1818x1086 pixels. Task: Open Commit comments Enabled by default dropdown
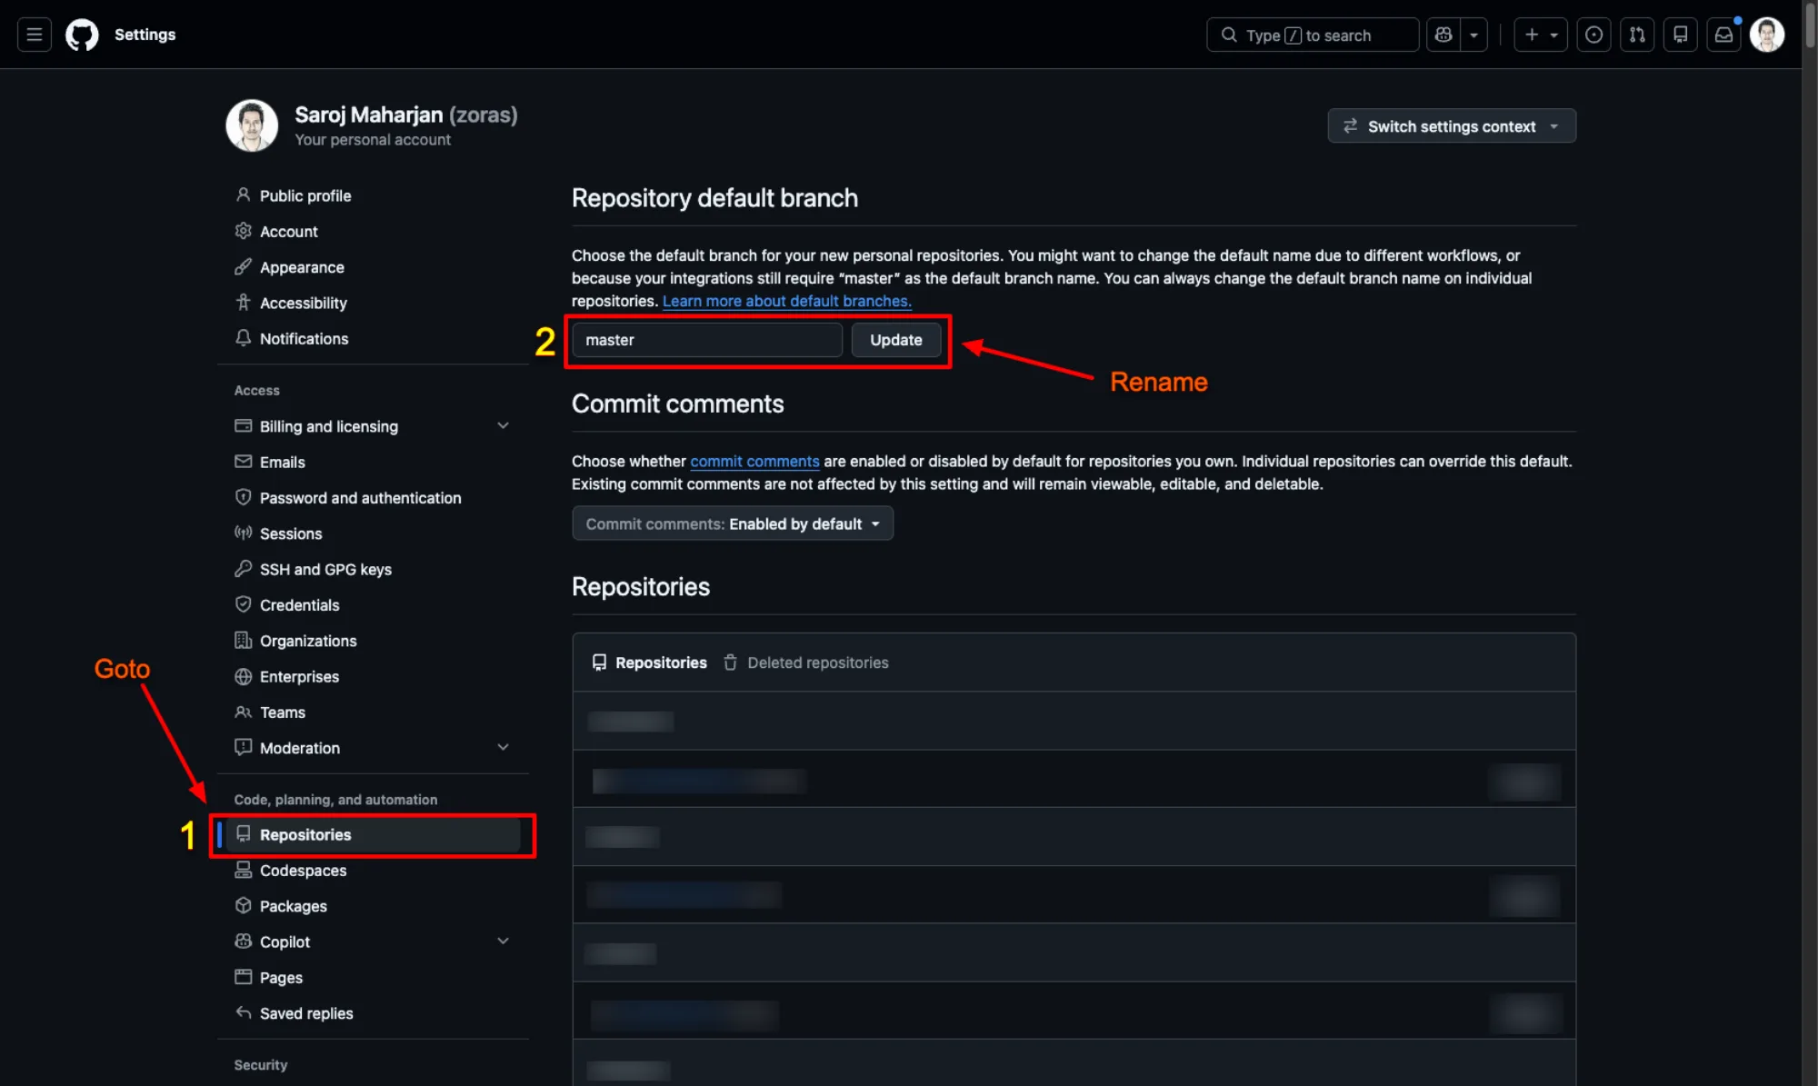click(733, 523)
